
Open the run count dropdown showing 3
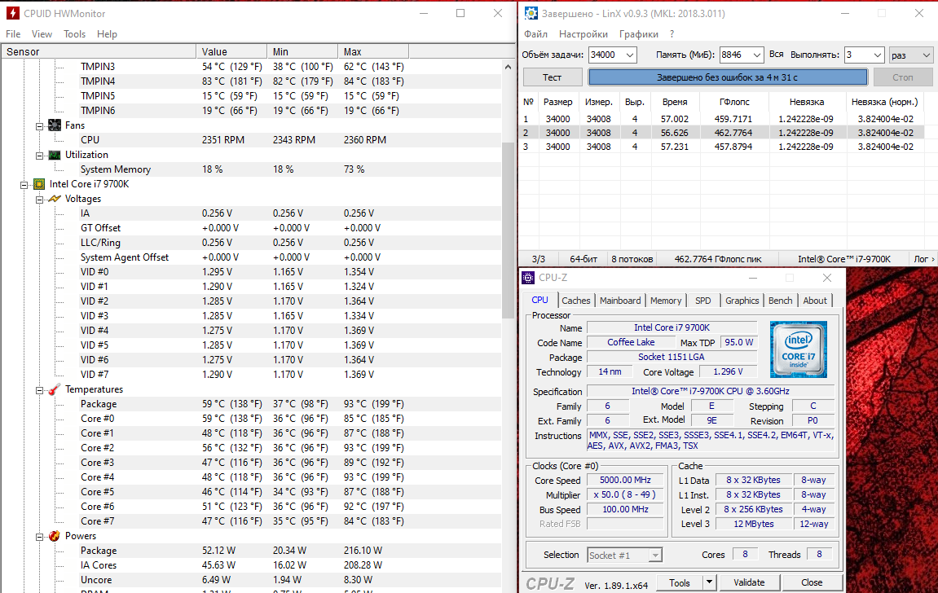click(x=878, y=55)
